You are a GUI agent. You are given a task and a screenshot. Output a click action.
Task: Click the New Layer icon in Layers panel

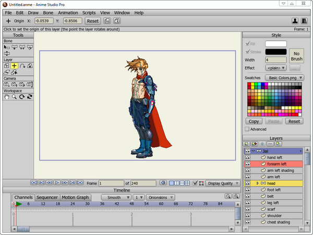tap(247, 144)
